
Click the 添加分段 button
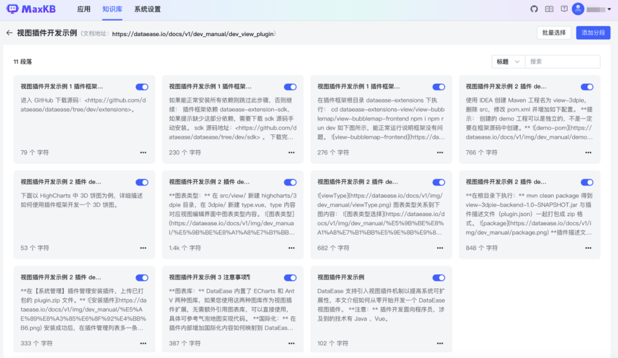(x=592, y=33)
